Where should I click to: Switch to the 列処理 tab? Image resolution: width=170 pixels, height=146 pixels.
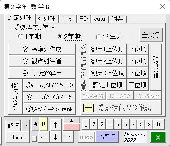[x=46, y=19]
